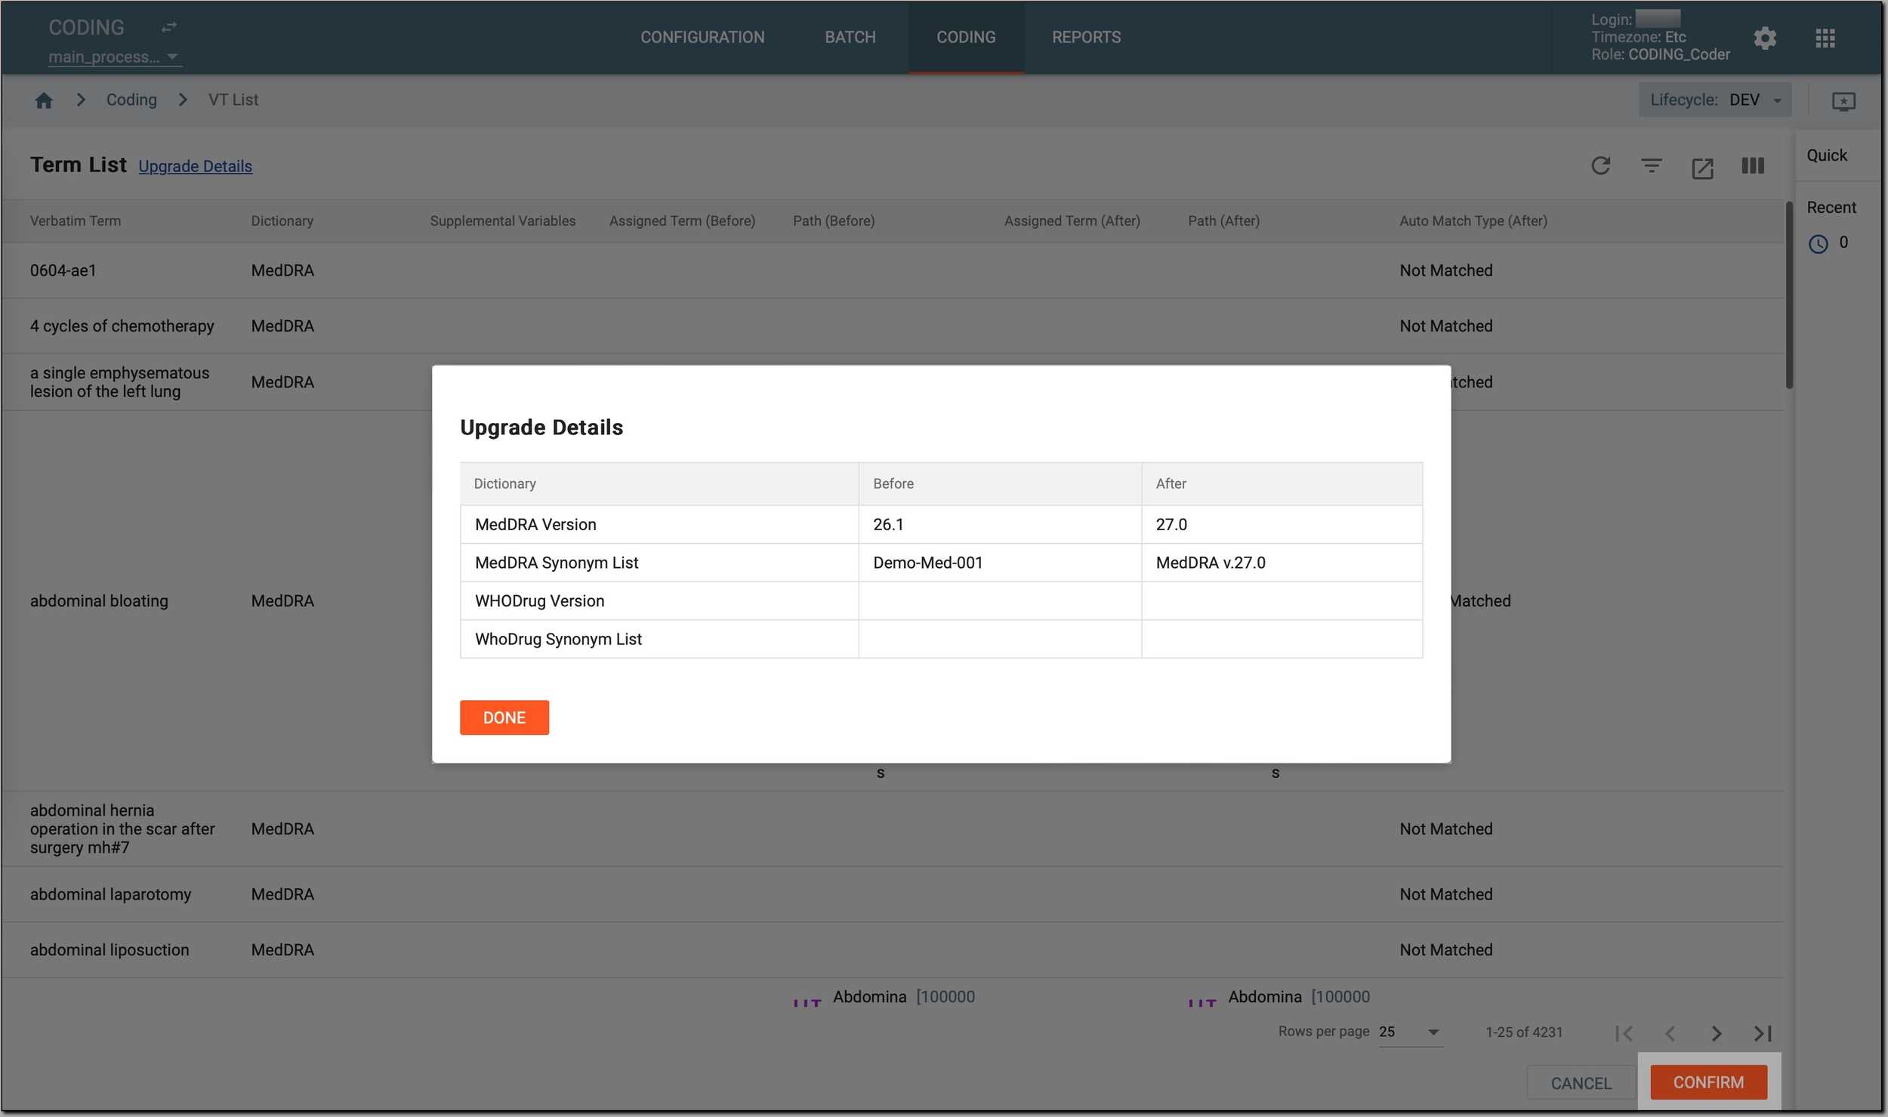
Task: Select the abdominal bloating verbatim term
Action: point(99,600)
